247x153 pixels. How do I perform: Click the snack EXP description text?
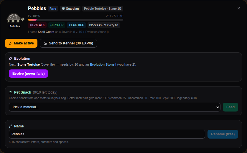[103, 98]
